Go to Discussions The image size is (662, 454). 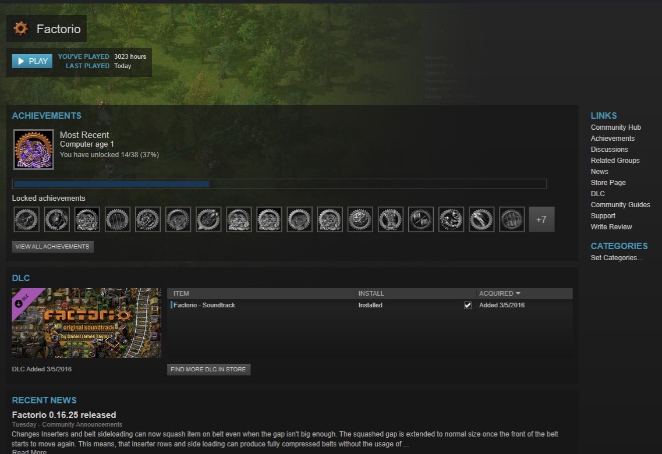609,150
